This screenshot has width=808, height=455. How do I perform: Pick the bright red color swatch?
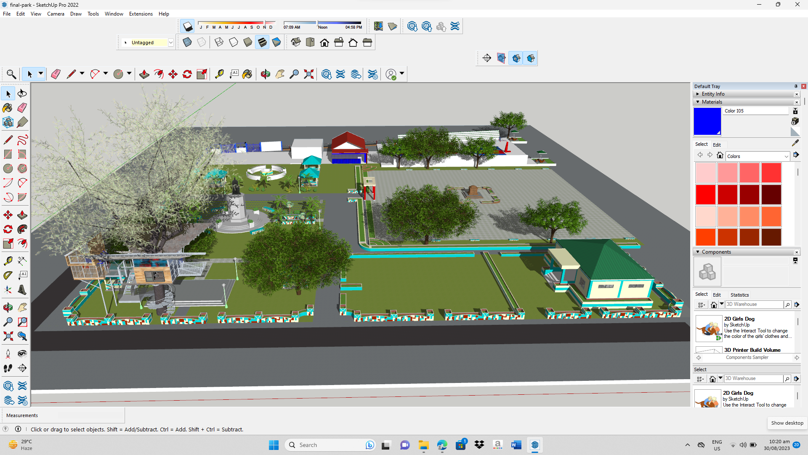tap(705, 195)
